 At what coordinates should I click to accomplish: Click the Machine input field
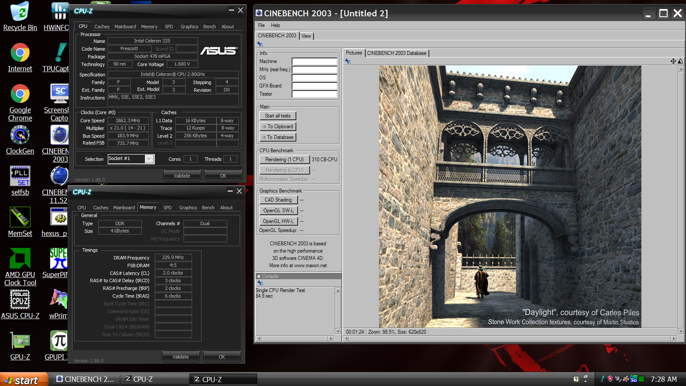(x=315, y=61)
